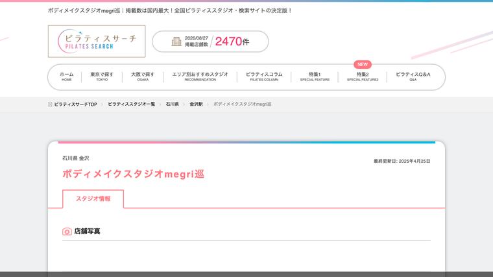This screenshot has height=277, width=493.
Task: Go to ピラティススタジオ一覧 breadcrumb
Action: point(132,104)
